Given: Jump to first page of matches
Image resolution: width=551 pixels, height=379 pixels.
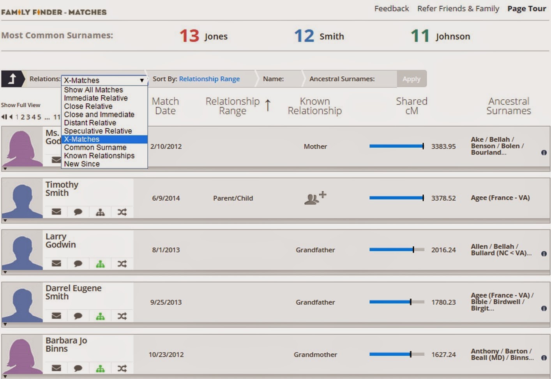Looking at the screenshot, I should pyautogui.click(x=4, y=117).
